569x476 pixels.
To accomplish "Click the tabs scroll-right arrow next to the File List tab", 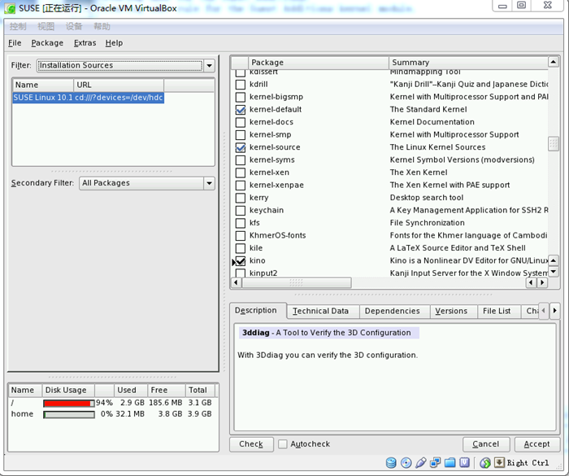I will click(554, 311).
